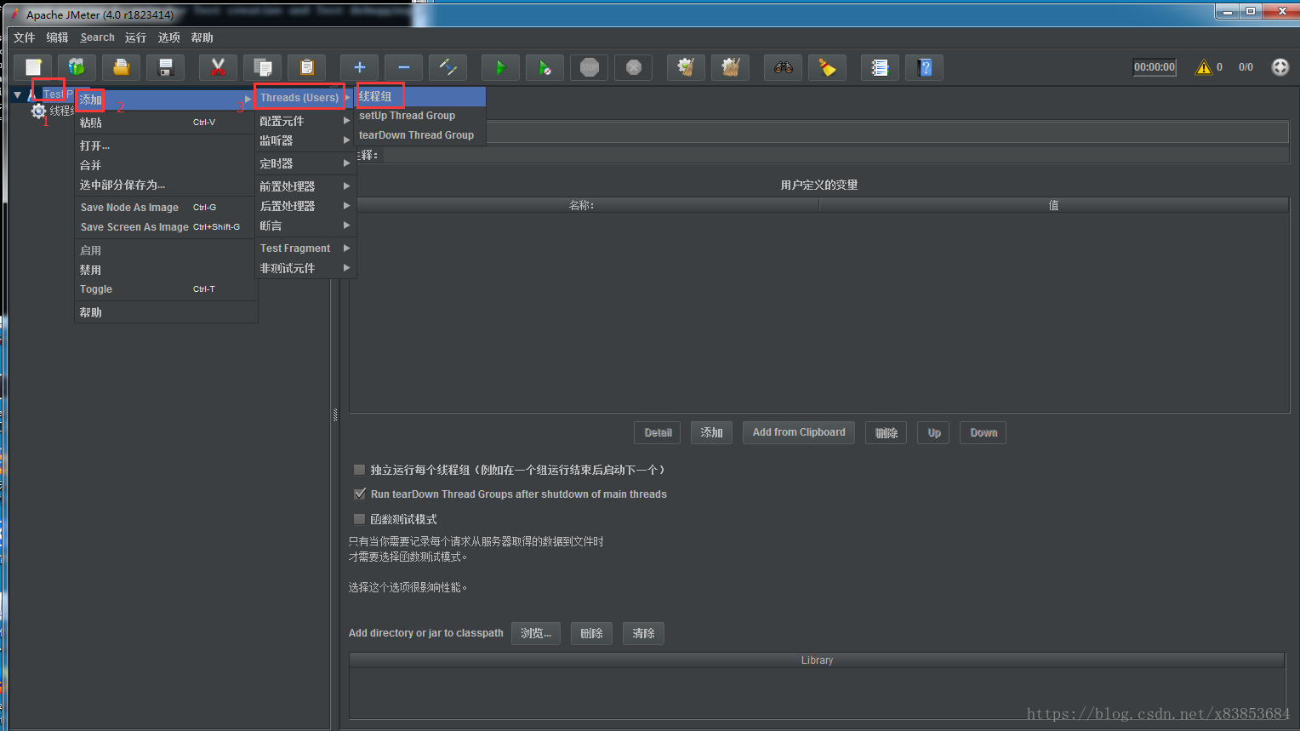Expand Threads (Users) submenu
This screenshot has height=731, width=1300.
305,98
